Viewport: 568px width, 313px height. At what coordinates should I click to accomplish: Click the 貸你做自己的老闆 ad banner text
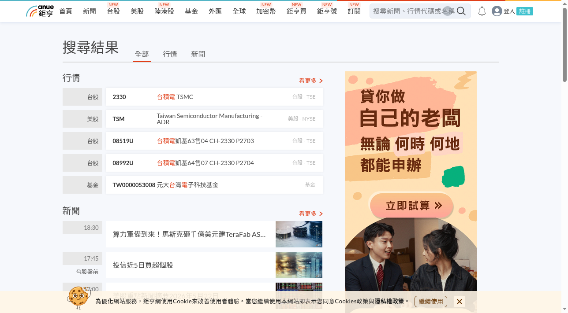410,108
